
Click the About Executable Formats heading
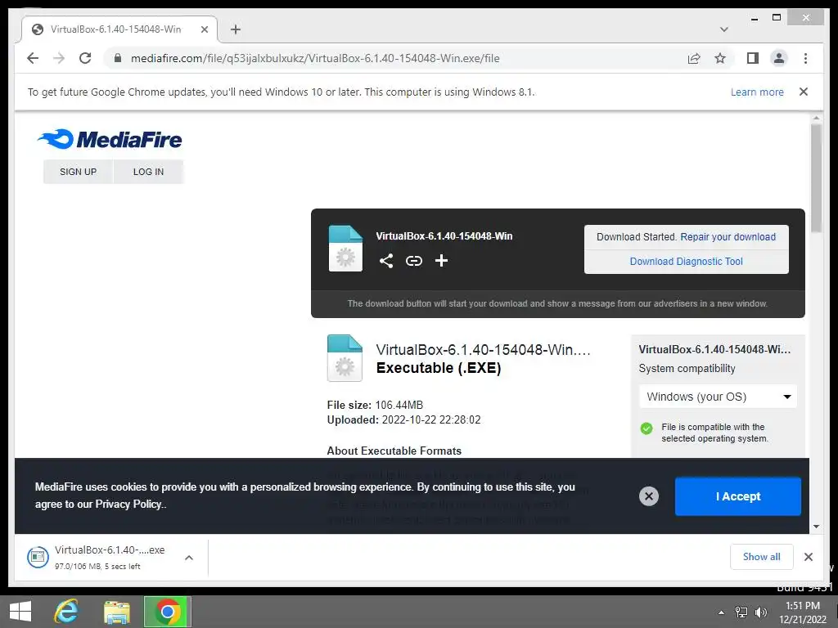coord(394,451)
